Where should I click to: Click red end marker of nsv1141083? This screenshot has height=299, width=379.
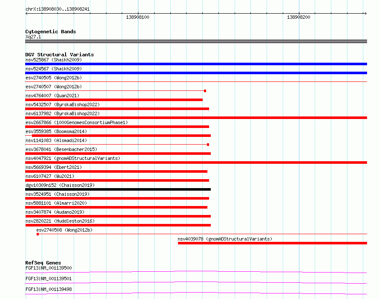point(208,145)
